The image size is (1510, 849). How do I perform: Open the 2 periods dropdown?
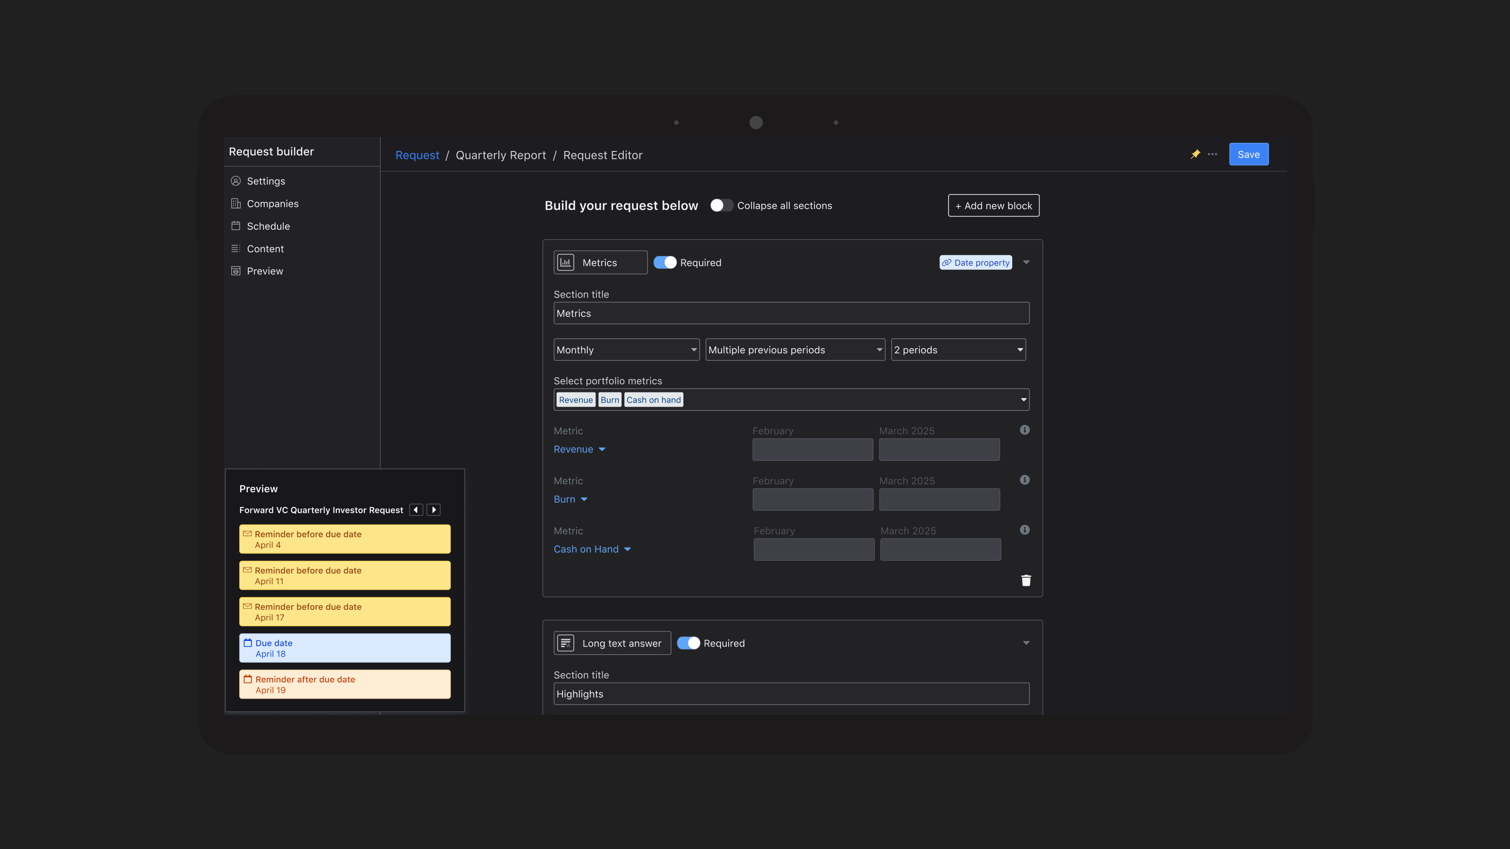click(x=958, y=350)
